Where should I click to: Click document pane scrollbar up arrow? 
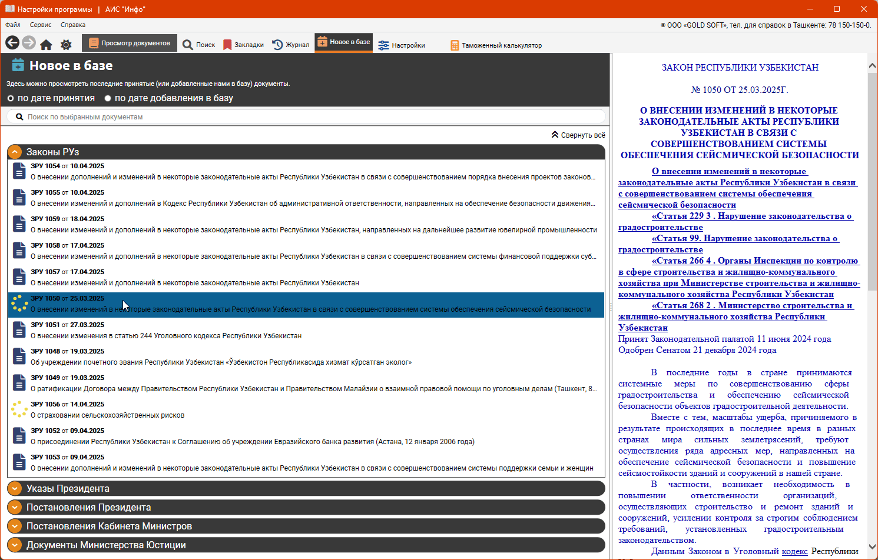coord(873,66)
